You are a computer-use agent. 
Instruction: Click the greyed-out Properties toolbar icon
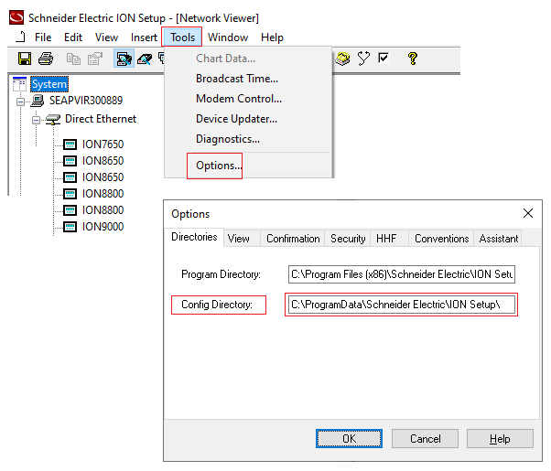click(x=95, y=59)
